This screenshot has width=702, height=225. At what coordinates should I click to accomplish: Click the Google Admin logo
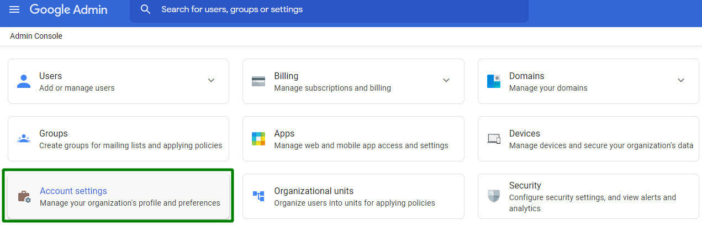[x=68, y=9]
